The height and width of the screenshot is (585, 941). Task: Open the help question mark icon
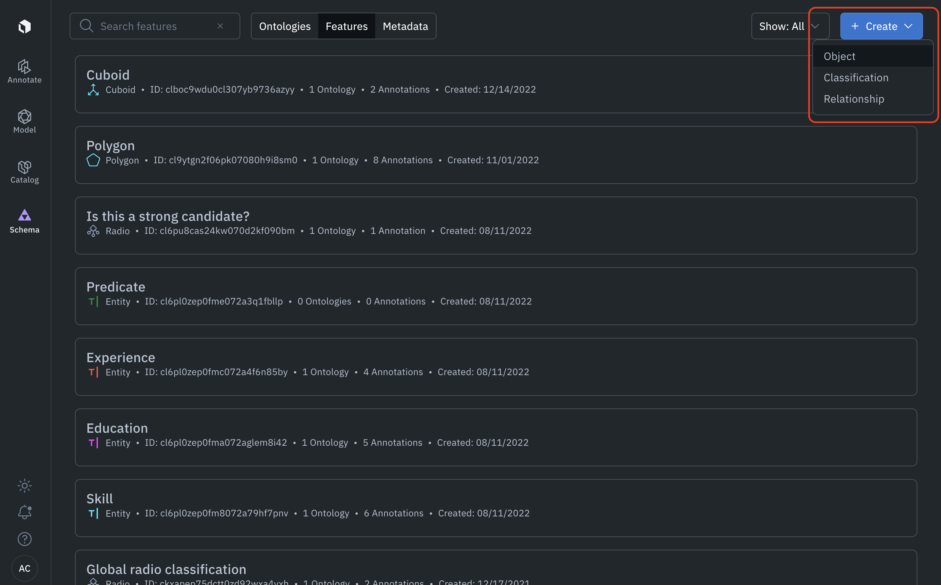(24, 539)
